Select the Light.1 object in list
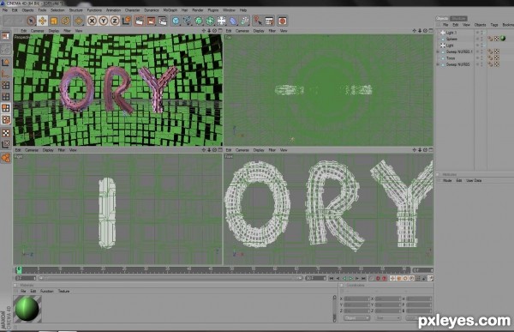The height and width of the screenshot is (332, 514). pyautogui.click(x=451, y=33)
